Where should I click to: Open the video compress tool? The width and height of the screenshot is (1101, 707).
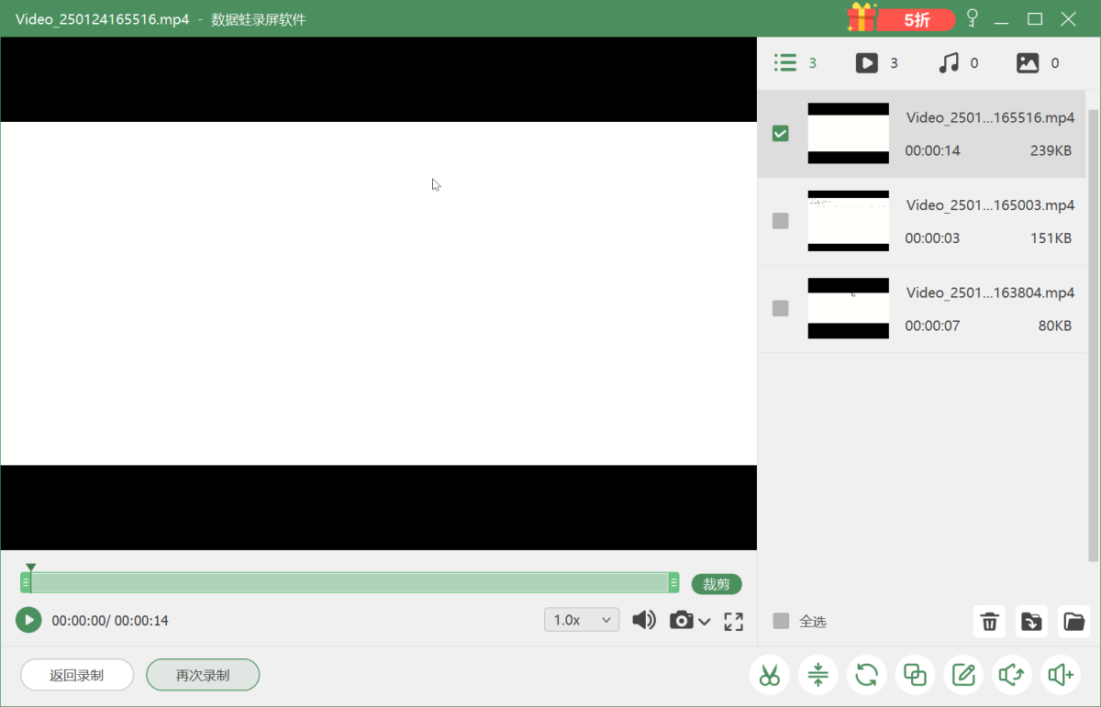[x=818, y=676]
